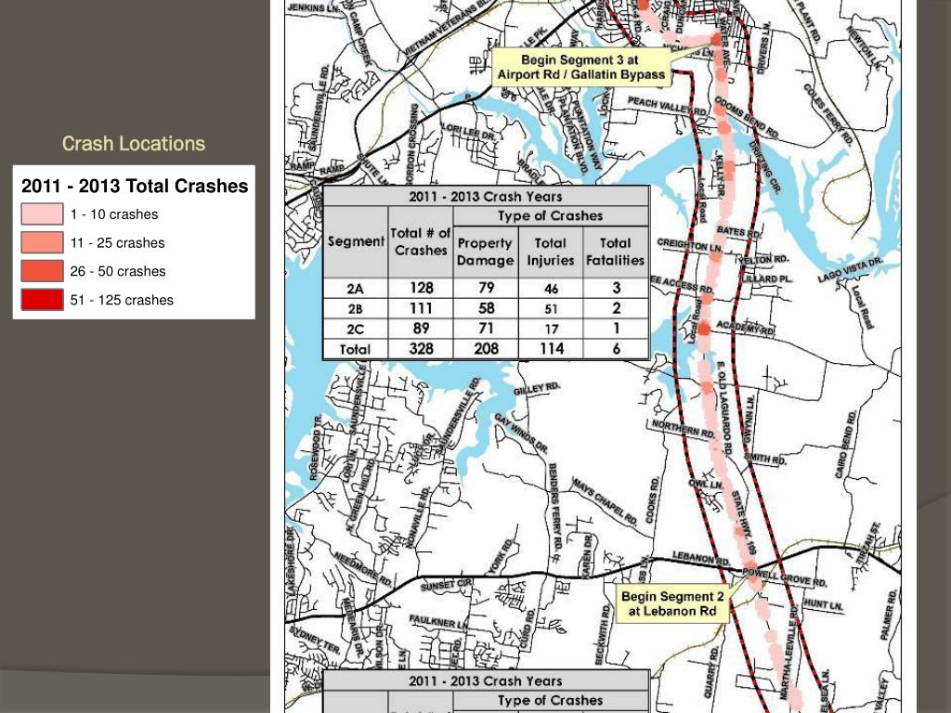Screen dimensions: 951x713
Task: Click the '3' fatalities cell for segment 2A
Action: tap(617, 288)
